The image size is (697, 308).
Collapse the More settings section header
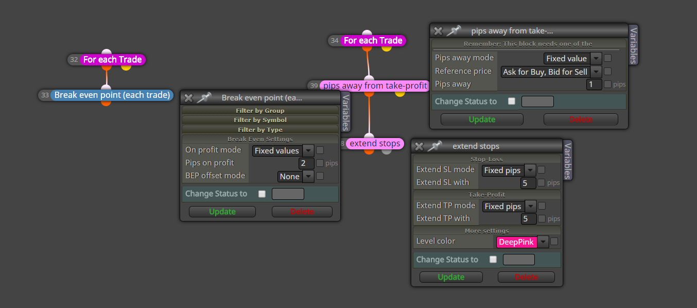coord(486,230)
